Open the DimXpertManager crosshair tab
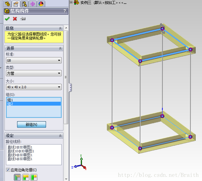 coord(33,4)
